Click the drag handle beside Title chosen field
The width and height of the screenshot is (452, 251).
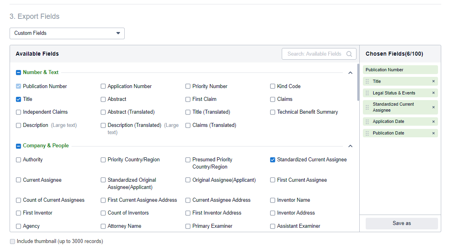pos(367,81)
